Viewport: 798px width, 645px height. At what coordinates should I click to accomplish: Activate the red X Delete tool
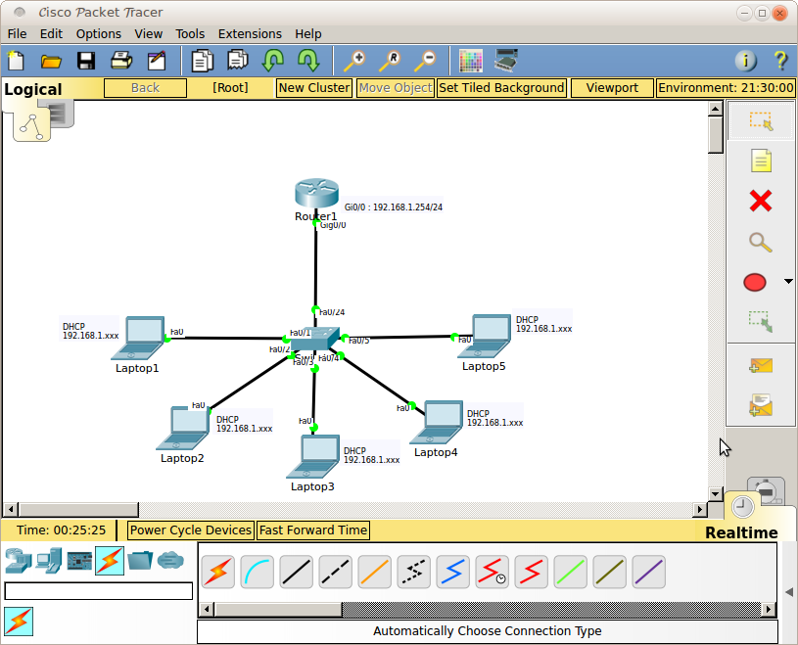click(761, 201)
